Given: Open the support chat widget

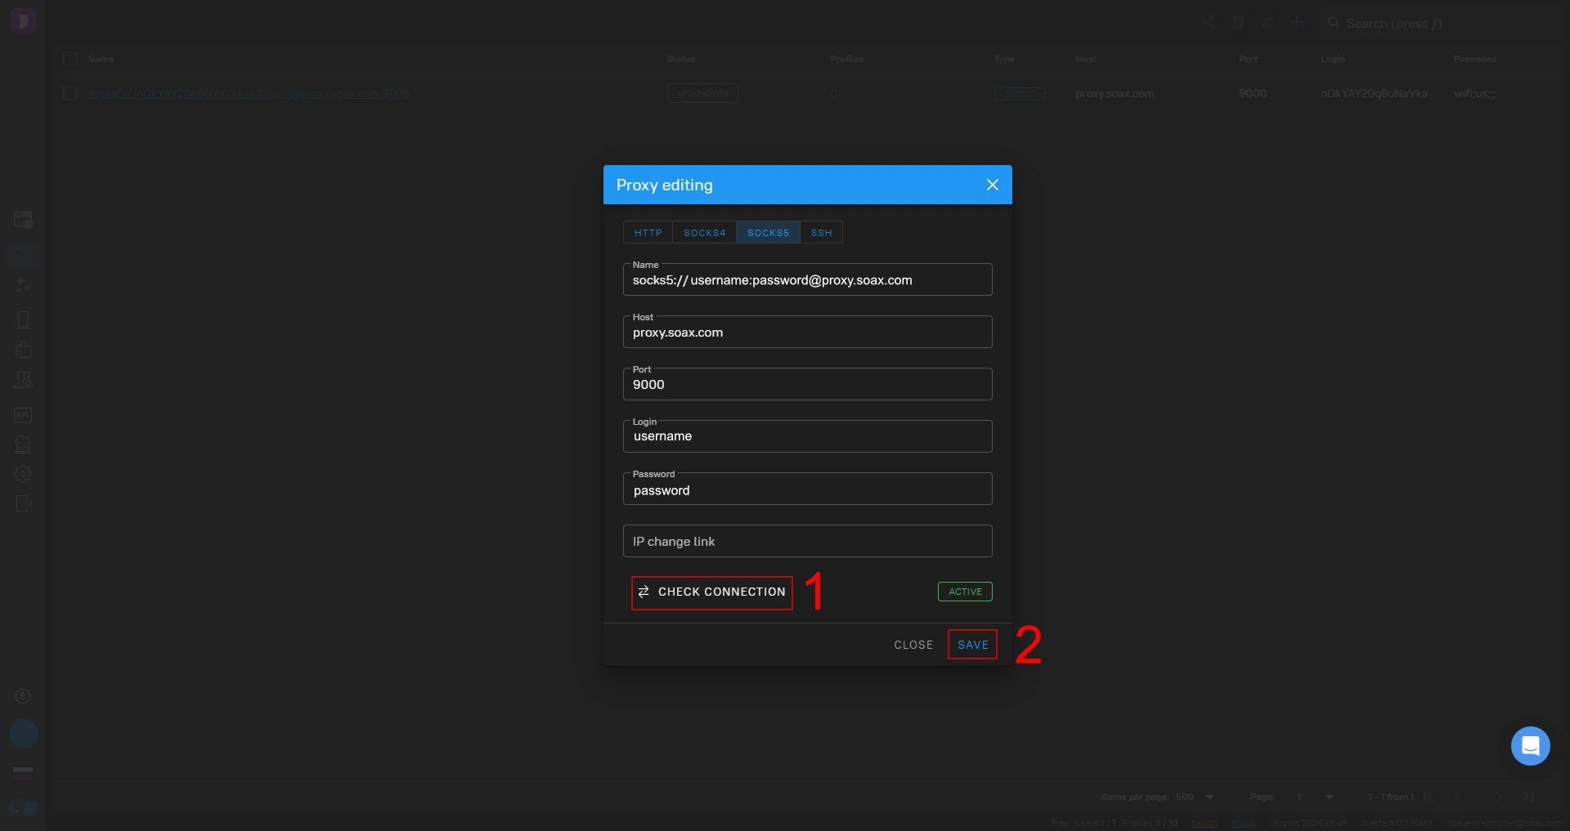Looking at the screenshot, I should tap(1530, 746).
